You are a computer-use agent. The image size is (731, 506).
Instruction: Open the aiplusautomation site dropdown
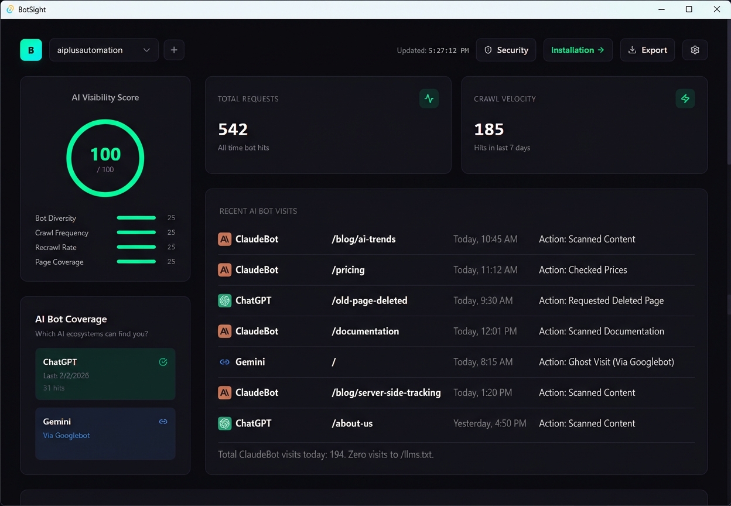click(104, 50)
